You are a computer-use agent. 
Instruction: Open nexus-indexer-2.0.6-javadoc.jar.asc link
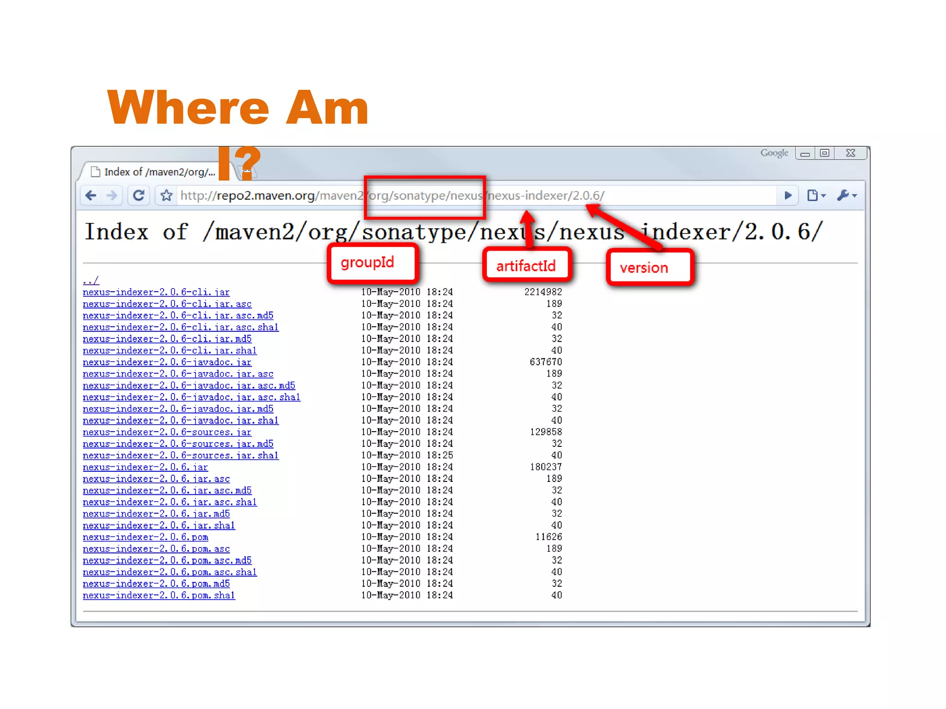point(178,374)
